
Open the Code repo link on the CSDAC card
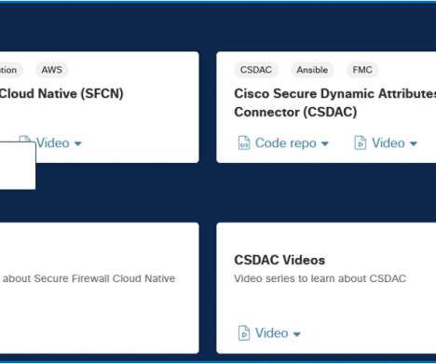286,143
